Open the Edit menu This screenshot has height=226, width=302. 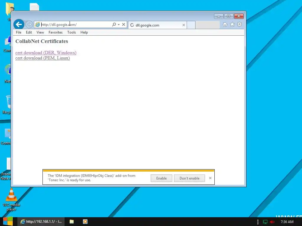[29, 32]
